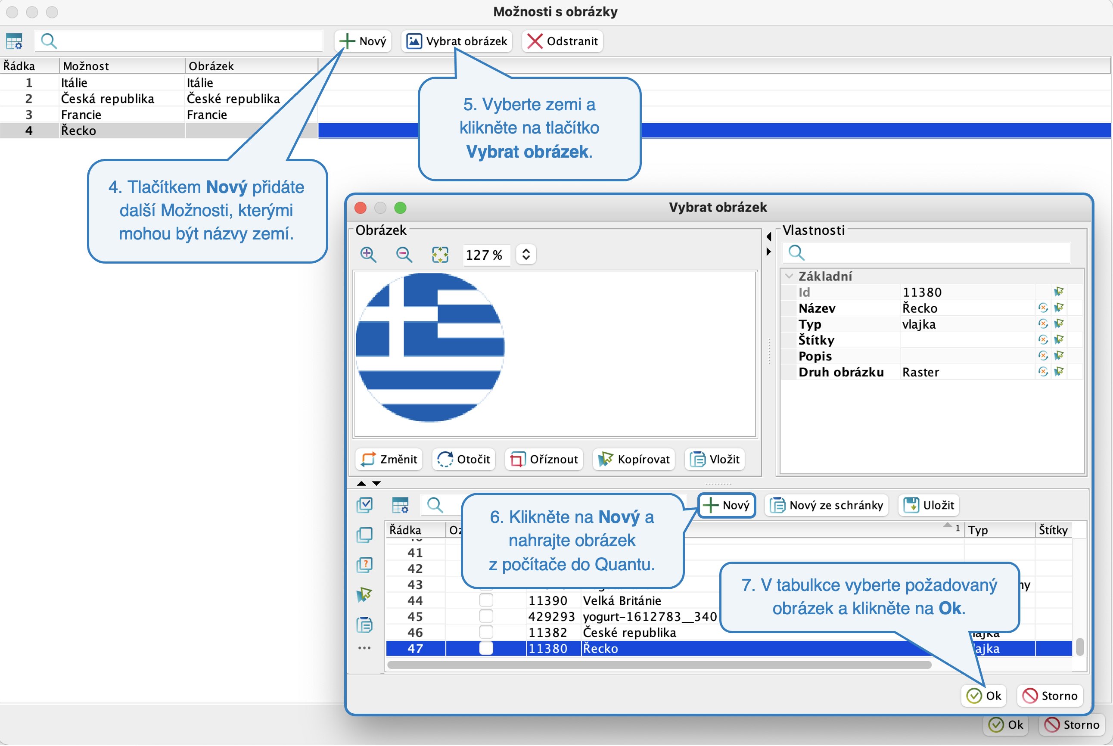Open table settings in the Vybrat obrázek dialog
Viewport: 1113px width, 746px height.
[401, 505]
